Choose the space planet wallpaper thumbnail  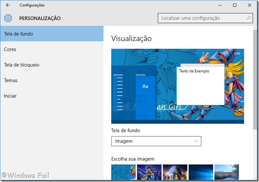175,172
